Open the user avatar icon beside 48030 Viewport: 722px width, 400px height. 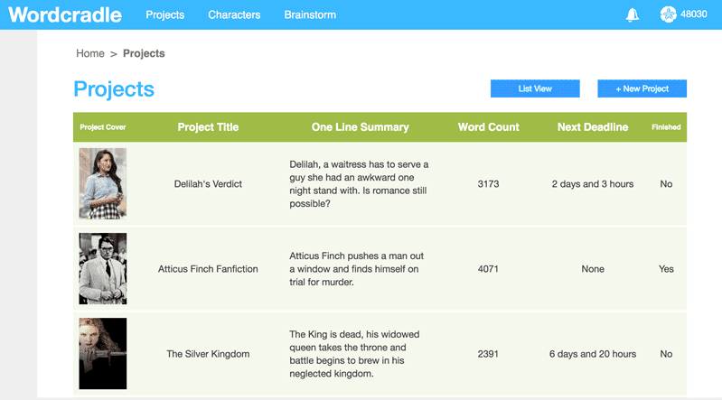click(x=668, y=14)
